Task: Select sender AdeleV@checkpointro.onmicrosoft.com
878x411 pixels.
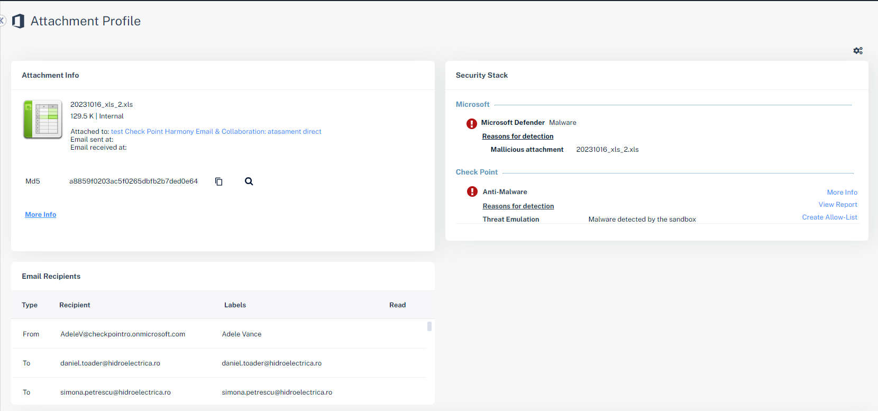Action: 123,334
